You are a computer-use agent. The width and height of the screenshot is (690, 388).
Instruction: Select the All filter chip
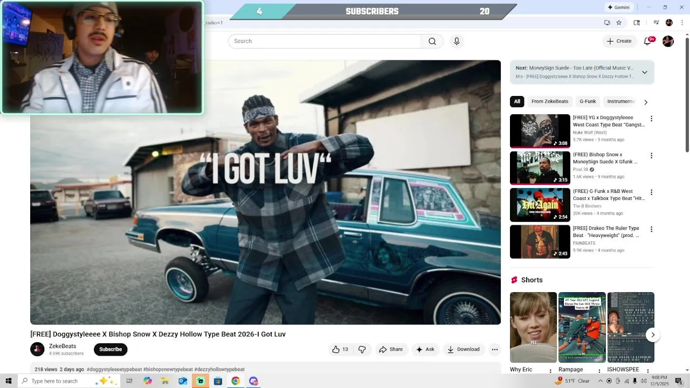tap(517, 101)
